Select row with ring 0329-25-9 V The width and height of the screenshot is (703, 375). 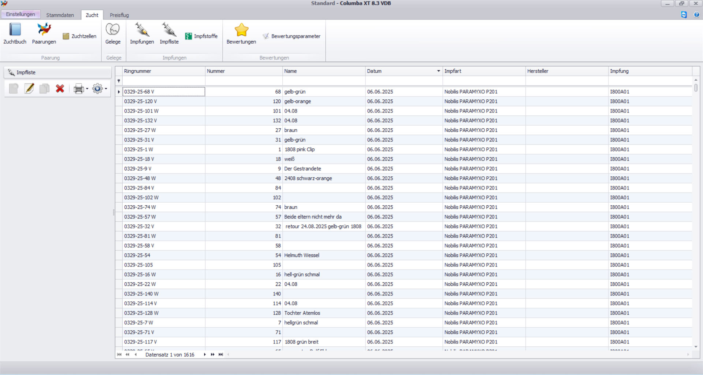pos(163,169)
